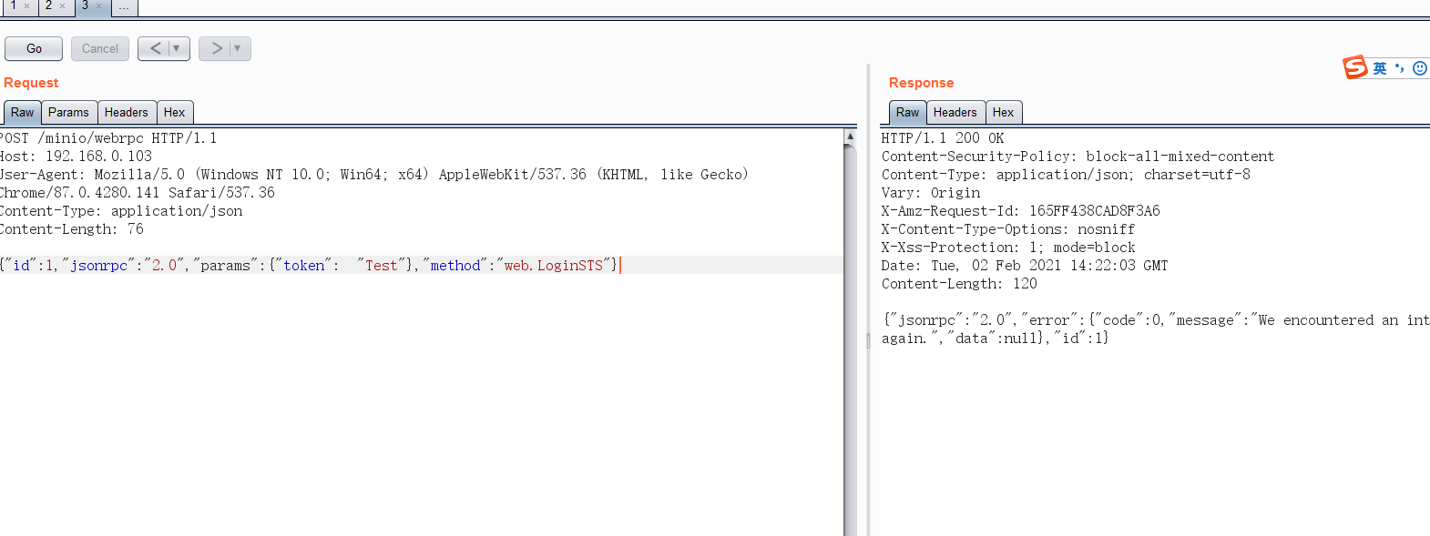
Task: View the Response Hex tab
Action: (1003, 113)
